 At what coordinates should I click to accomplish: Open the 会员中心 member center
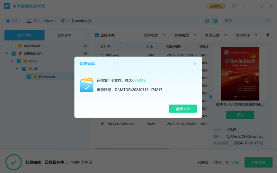(x=216, y=6)
